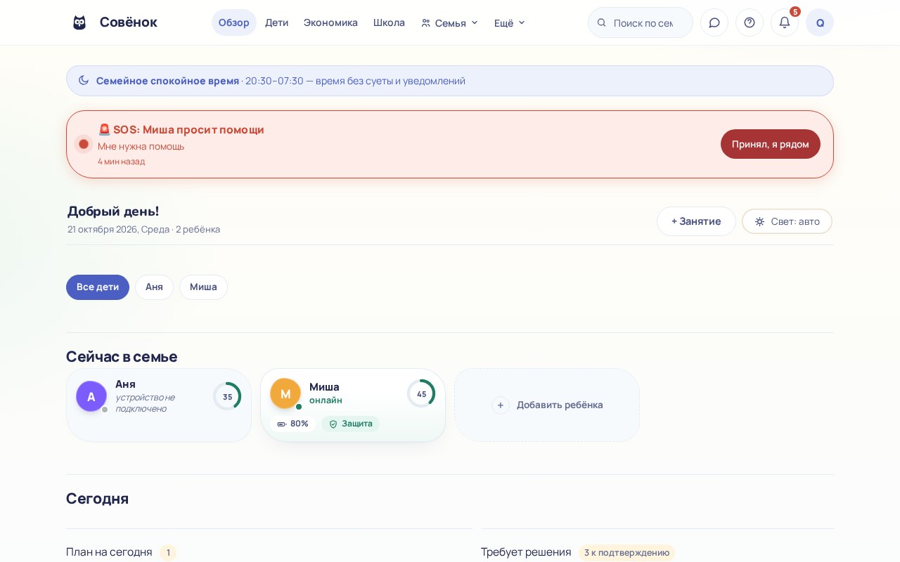Open the notifications bell
Image resolution: width=900 pixels, height=562 pixels.
[x=785, y=22]
